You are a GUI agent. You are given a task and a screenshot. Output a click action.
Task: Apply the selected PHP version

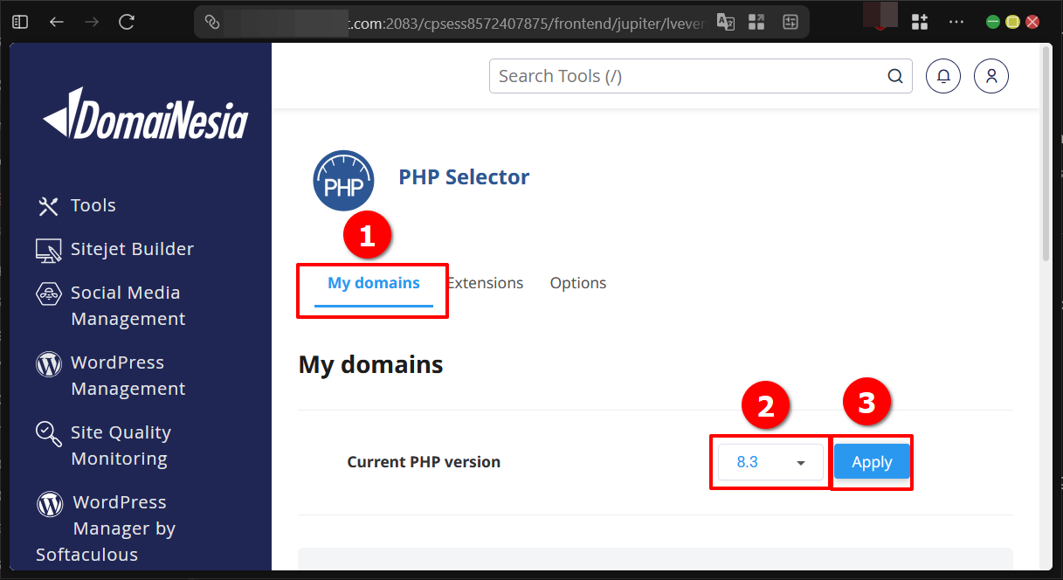tap(871, 461)
